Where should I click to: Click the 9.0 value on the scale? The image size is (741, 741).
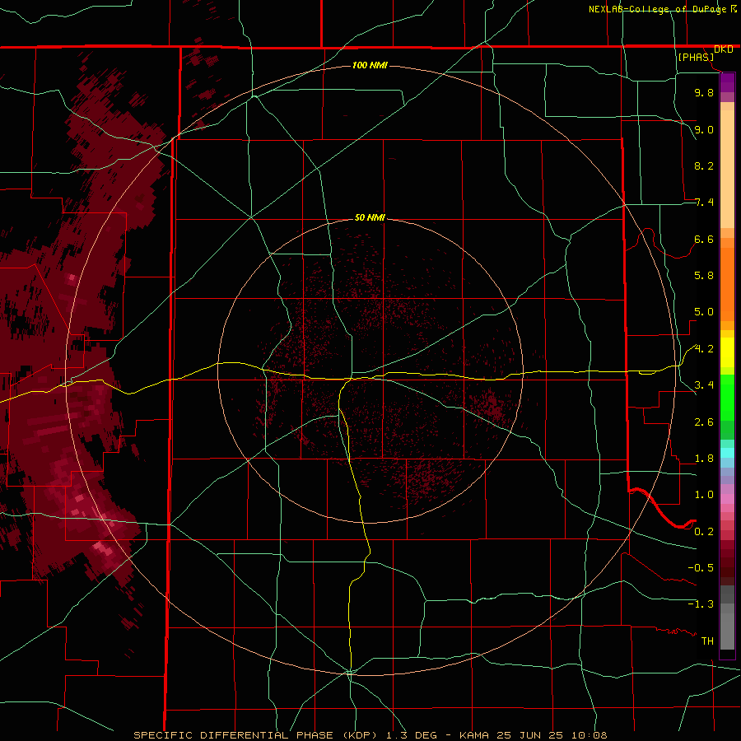click(704, 129)
